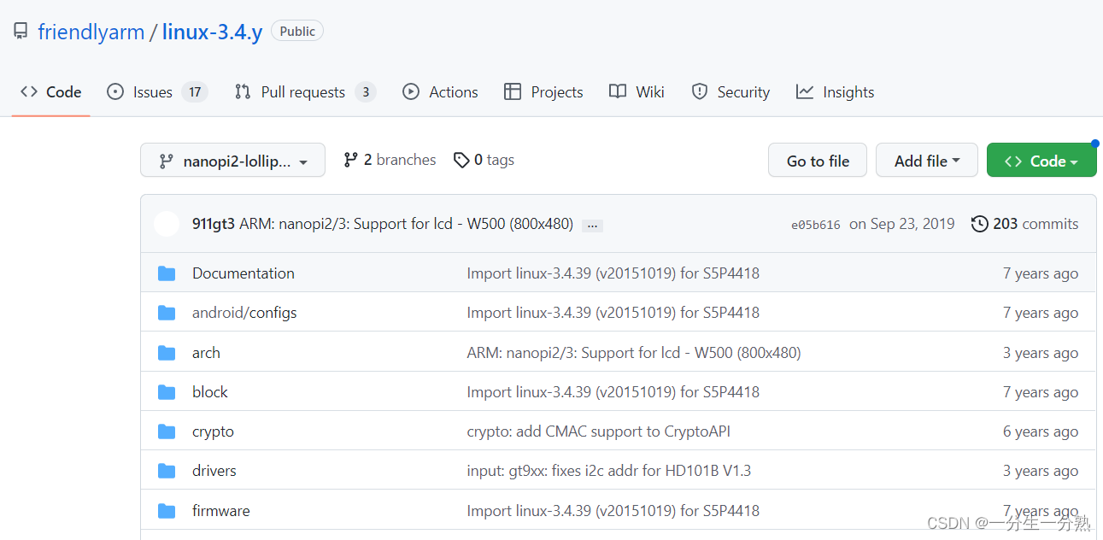Click the commits history clock icon
Image resolution: width=1103 pixels, height=540 pixels.
980,224
